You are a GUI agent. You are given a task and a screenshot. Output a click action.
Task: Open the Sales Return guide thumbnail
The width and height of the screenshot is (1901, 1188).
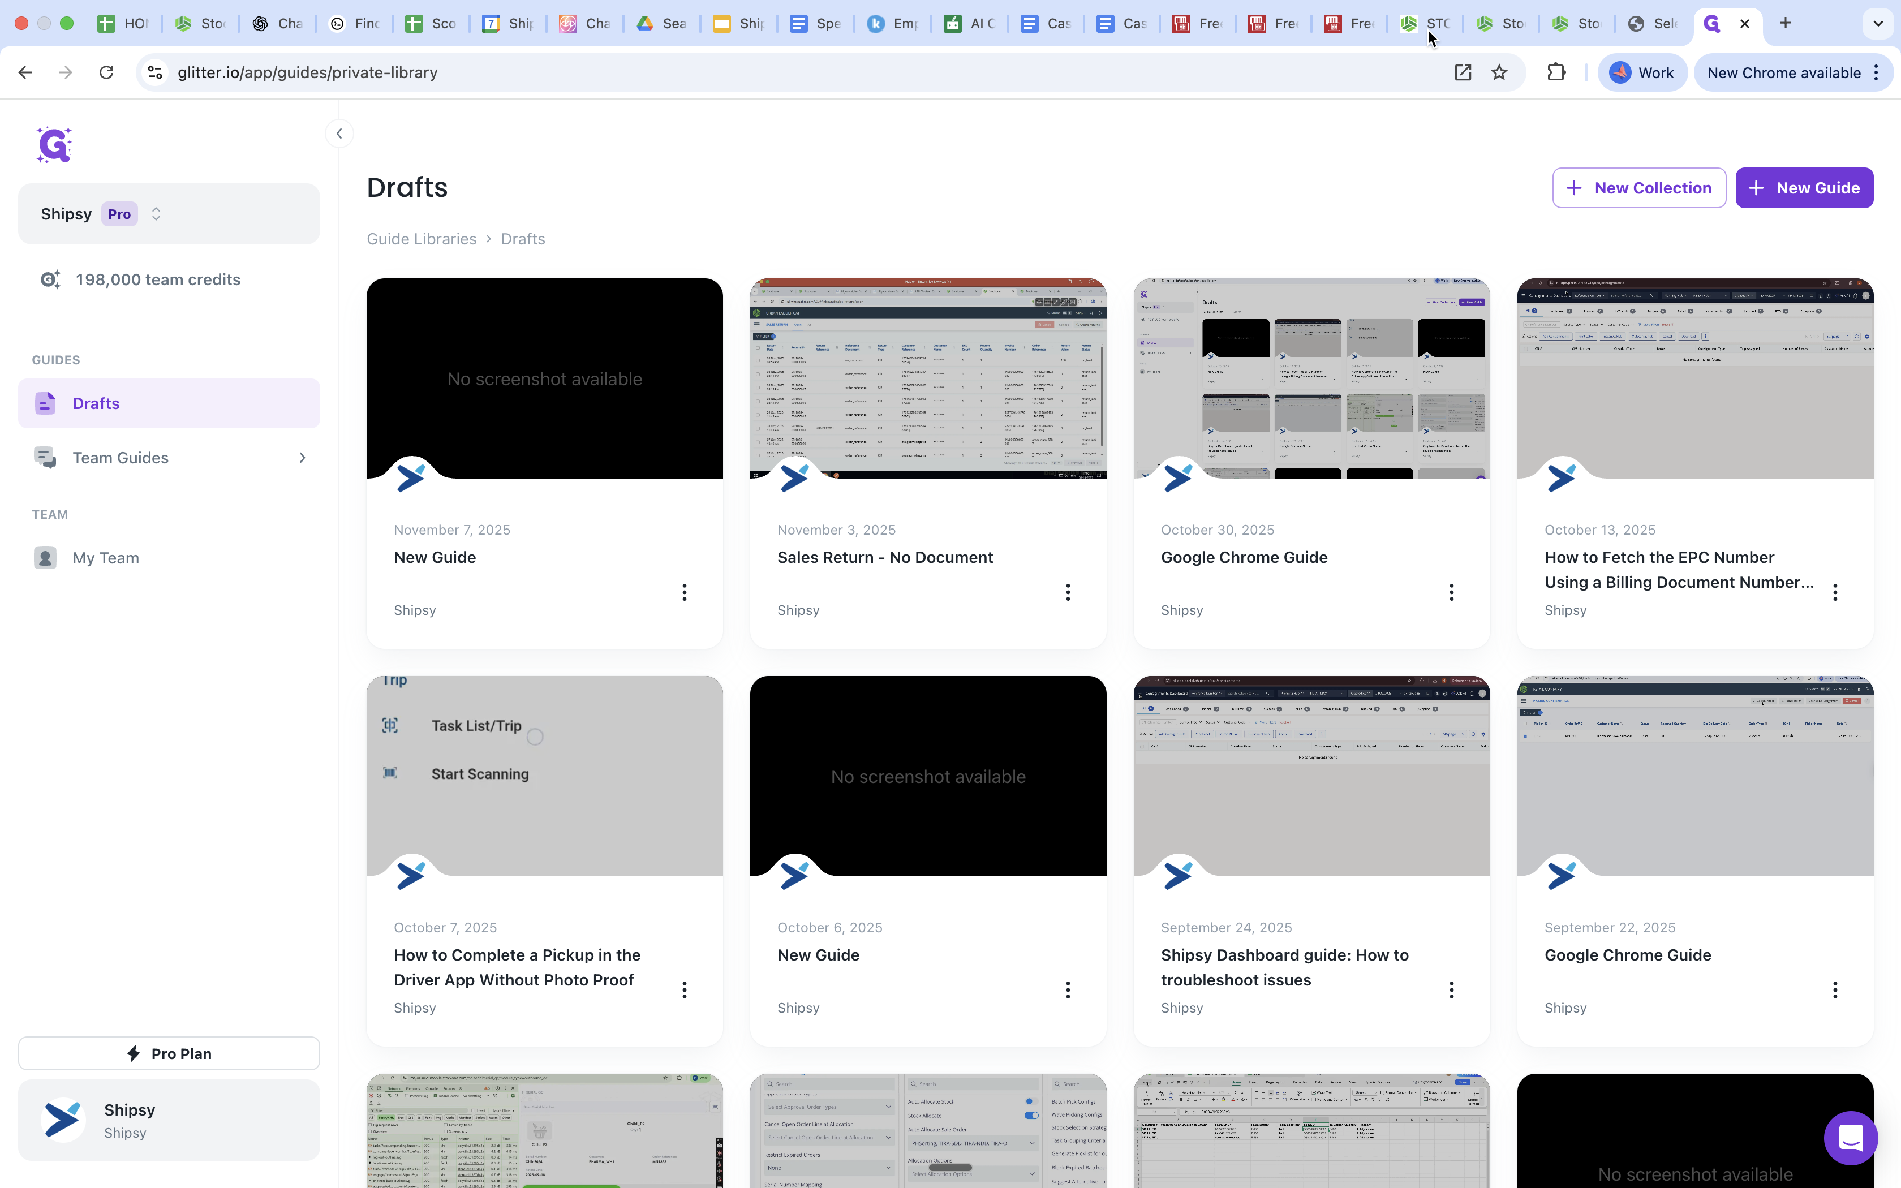coord(928,378)
